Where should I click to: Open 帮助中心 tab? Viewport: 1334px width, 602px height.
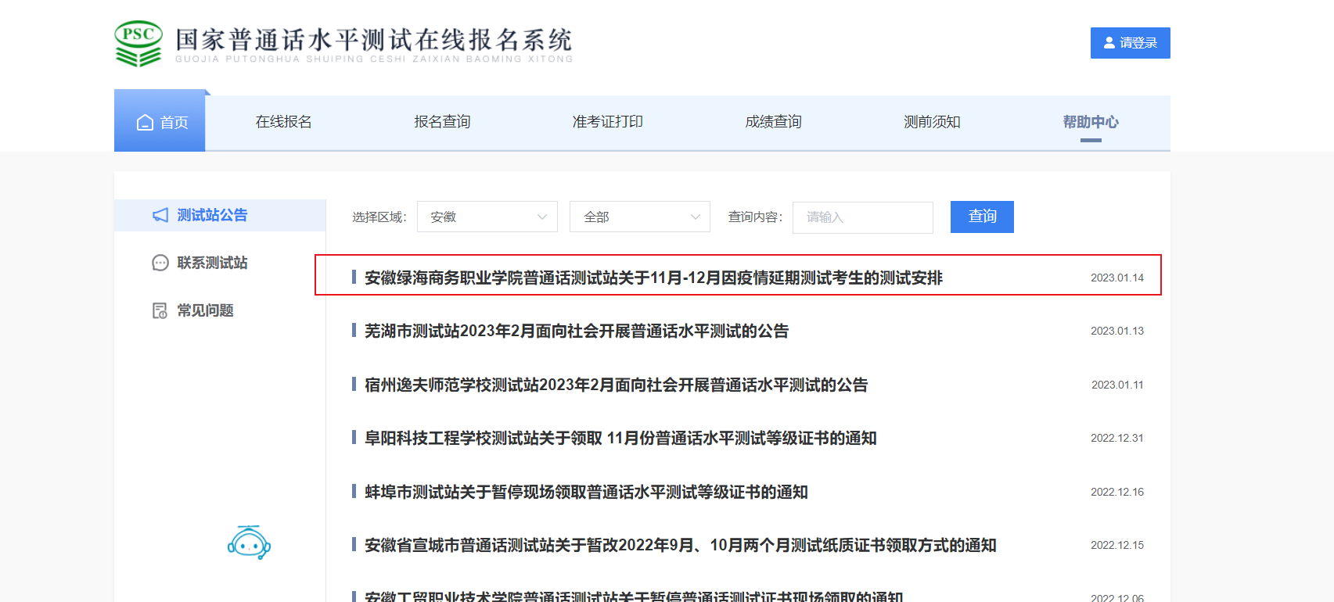click(x=1090, y=122)
